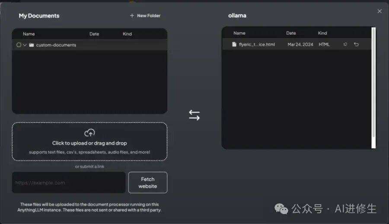Click the move-documents swap arrows icon
The image size is (389, 224).
(194, 115)
